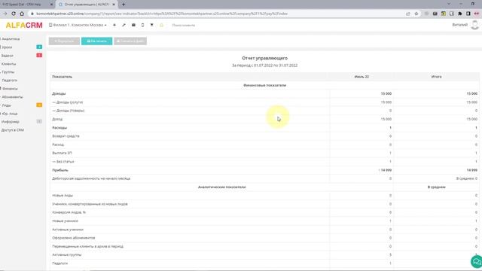This screenshot has height=271, width=482.
Task: Click the report period date line
Action: (x=264, y=65)
